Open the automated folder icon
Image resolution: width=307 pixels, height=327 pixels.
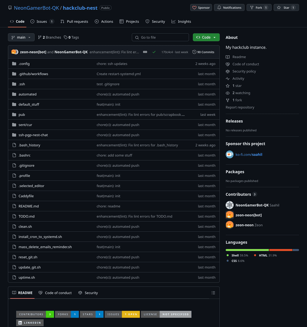[14, 94]
